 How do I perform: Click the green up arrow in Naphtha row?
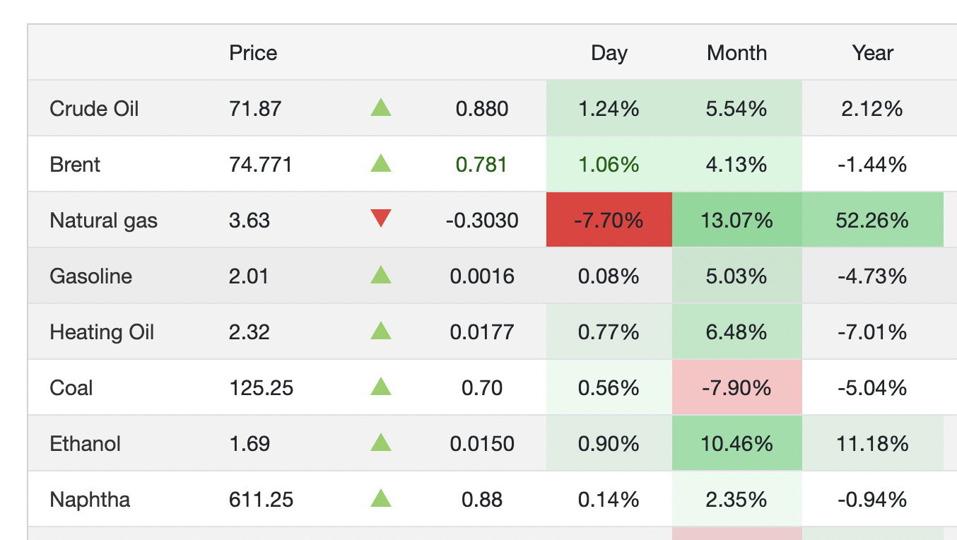pos(381,498)
